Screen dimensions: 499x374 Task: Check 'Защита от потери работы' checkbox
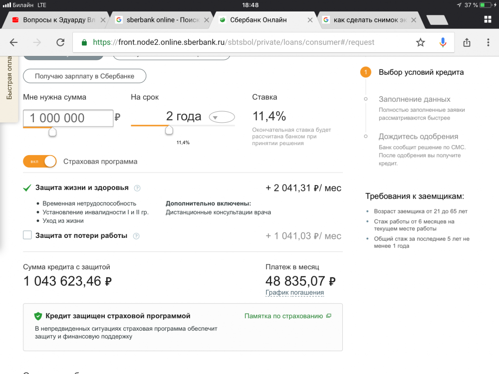coord(27,235)
